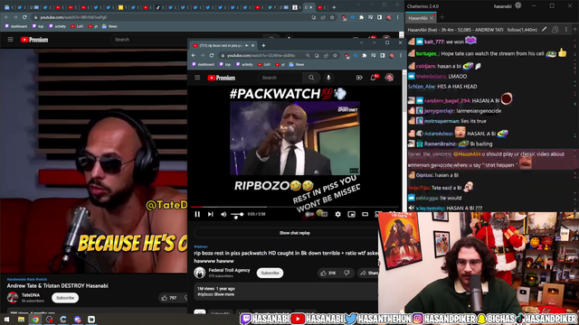Like the rip bozo video
579x325 pixels.
tap(327, 273)
